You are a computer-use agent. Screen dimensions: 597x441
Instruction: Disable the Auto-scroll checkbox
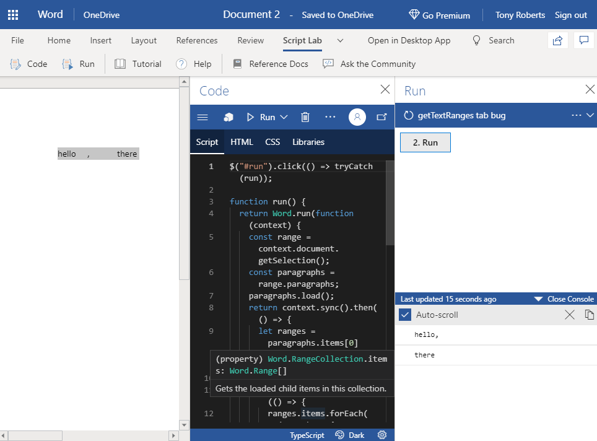tap(404, 315)
